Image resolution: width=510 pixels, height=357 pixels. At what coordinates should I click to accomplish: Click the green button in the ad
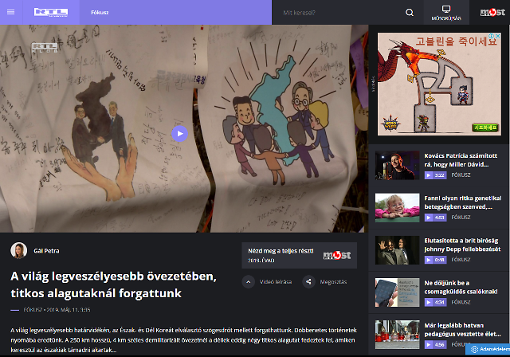pyautogui.click(x=485, y=127)
